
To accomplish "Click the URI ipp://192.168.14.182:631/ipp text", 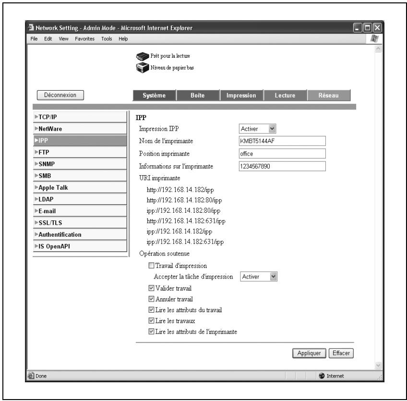I will 185,242.
